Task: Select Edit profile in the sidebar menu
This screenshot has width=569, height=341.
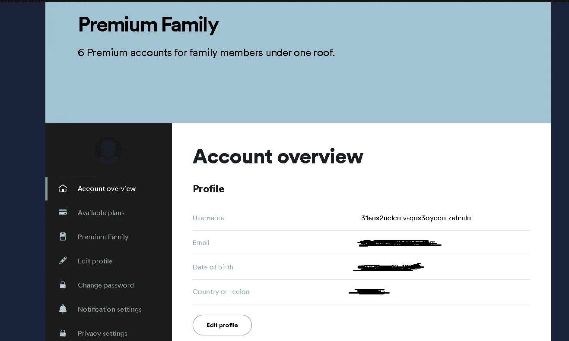Action: click(95, 261)
